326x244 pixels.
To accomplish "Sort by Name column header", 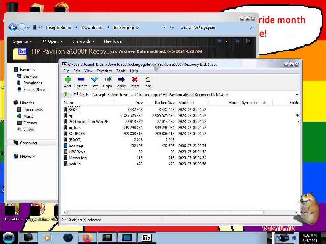I will click(x=87, y=103).
